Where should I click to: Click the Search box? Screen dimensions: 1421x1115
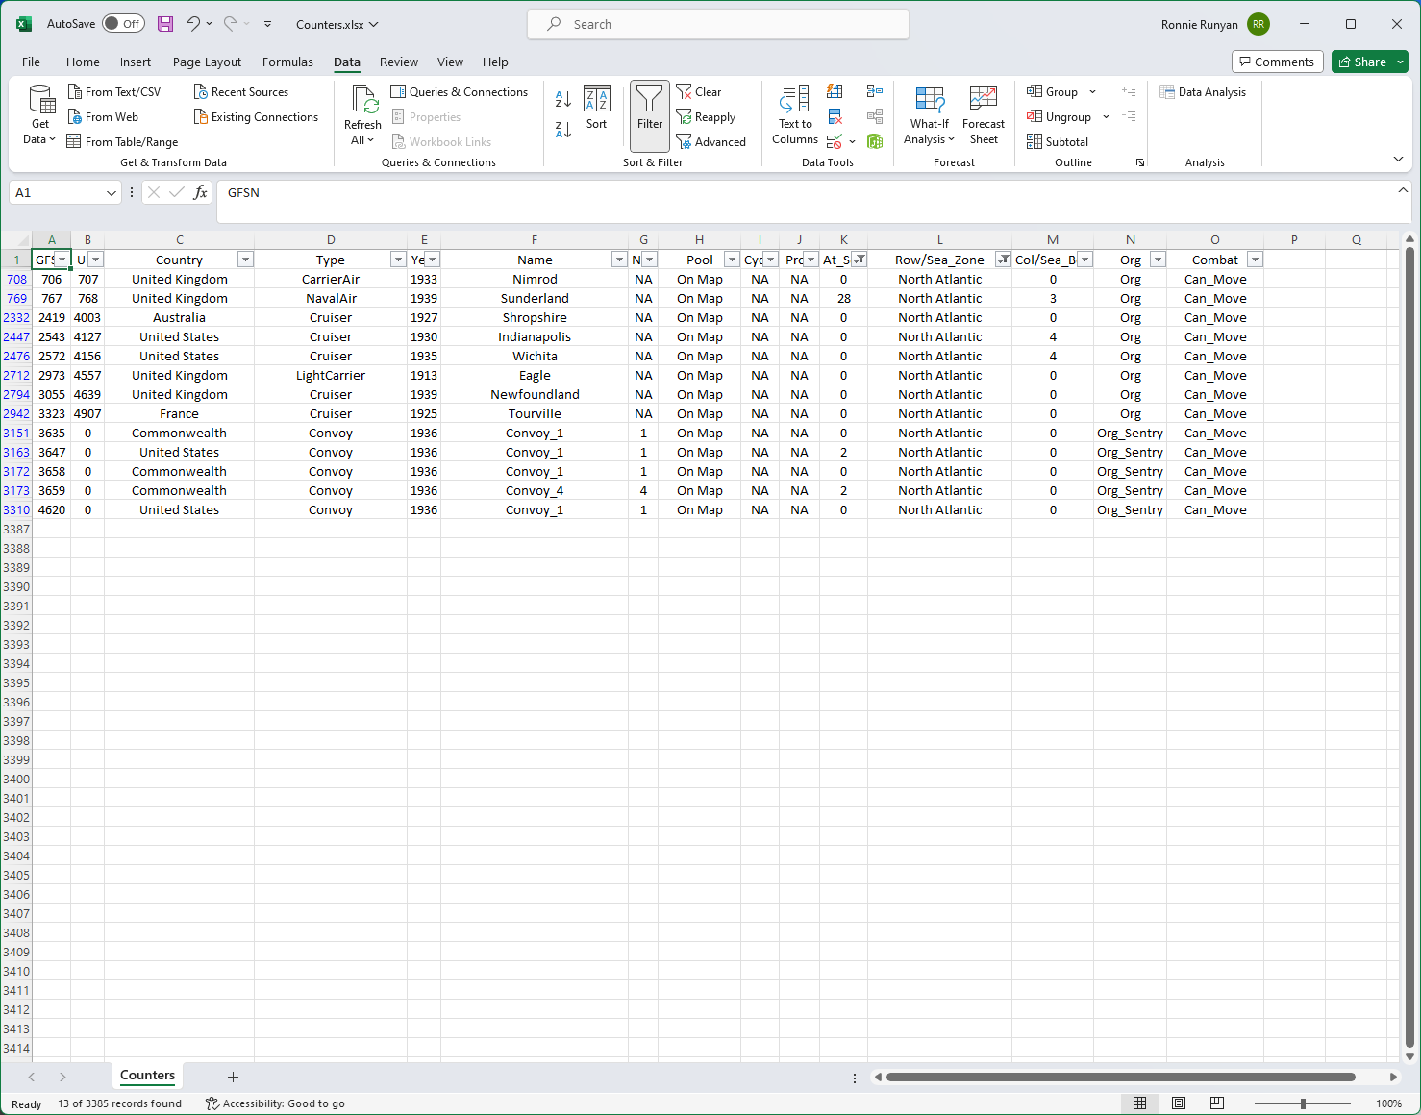pos(718,24)
